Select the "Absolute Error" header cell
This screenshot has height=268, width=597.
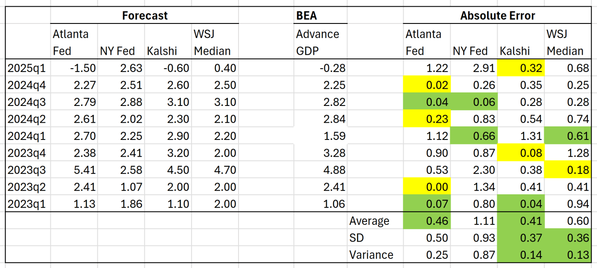pos(497,16)
